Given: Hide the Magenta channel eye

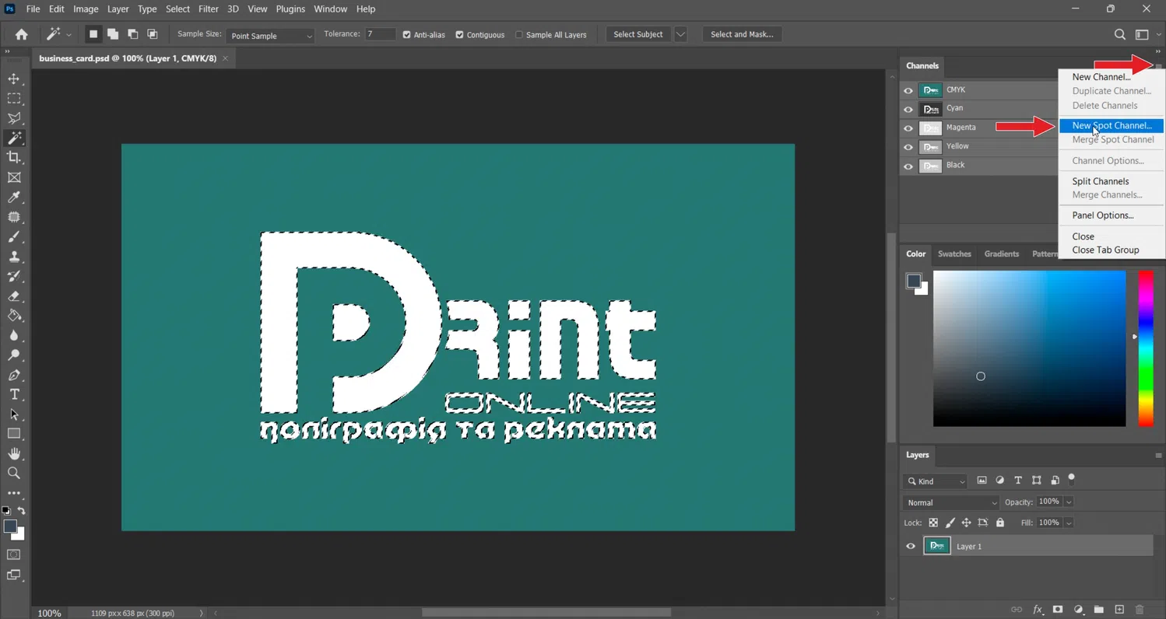Looking at the screenshot, I should pyautogui.click(x=908, y=128).
